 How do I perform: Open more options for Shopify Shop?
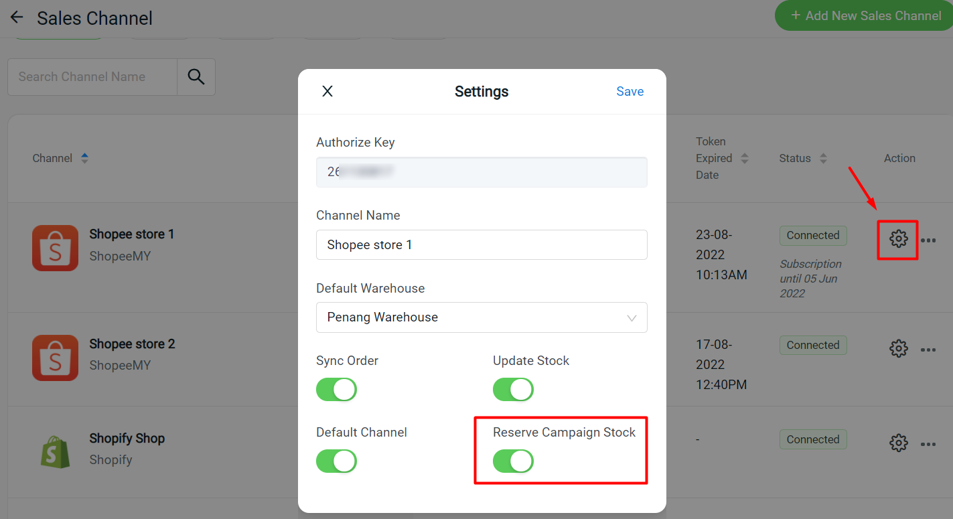[x=928, y=444]
